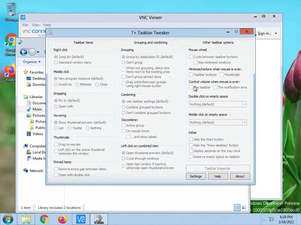
Task: Open View menu in VNC Viewer
Action: pos(36,25)
